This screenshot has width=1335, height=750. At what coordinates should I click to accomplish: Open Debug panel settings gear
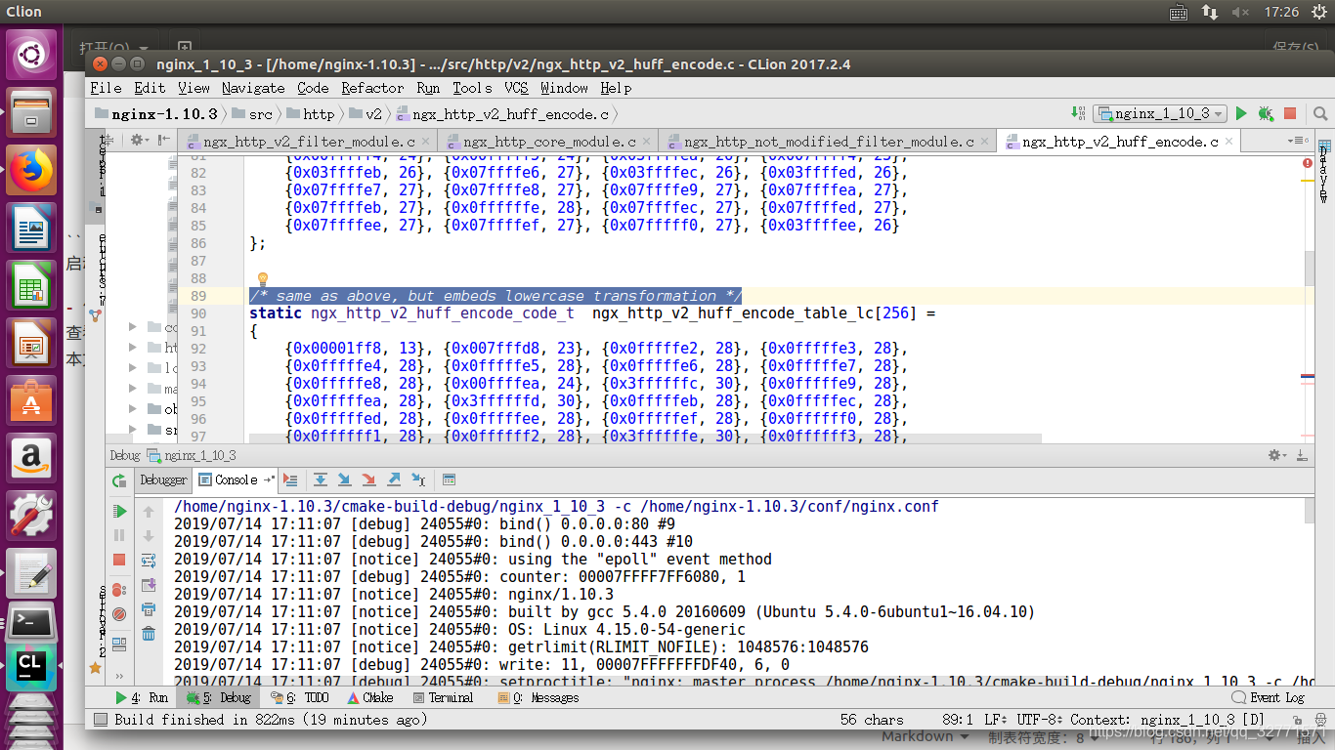[1275, 455]
